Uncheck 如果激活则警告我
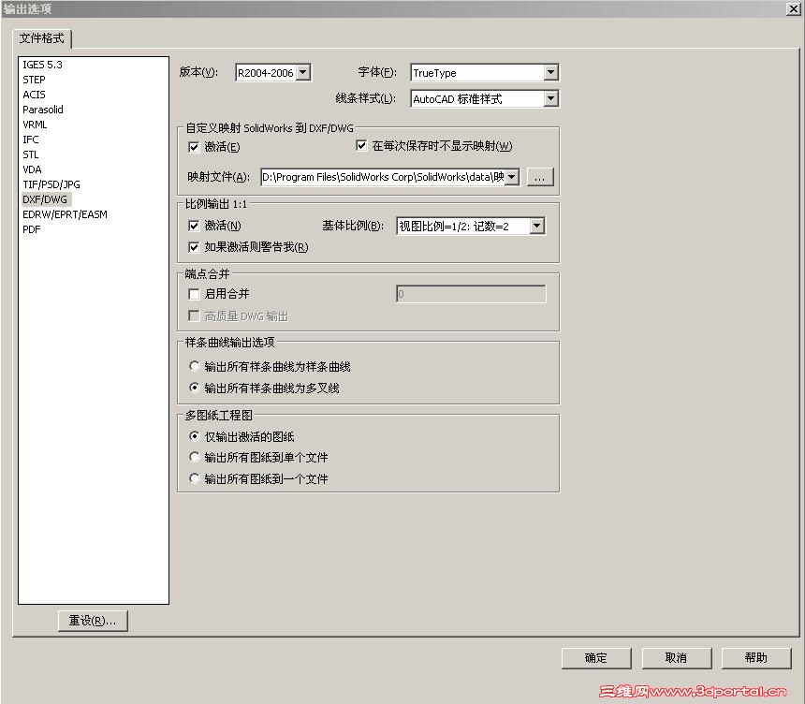 point(194,245)
